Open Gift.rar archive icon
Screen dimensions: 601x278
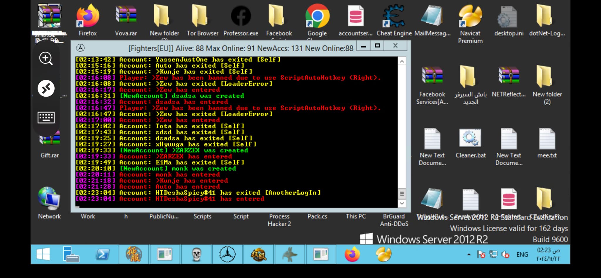(50, 144)
